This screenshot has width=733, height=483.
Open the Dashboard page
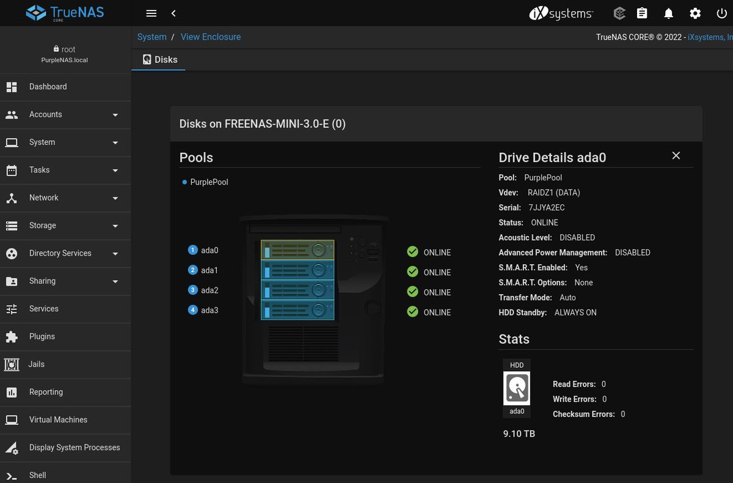[x=65, y=87]
